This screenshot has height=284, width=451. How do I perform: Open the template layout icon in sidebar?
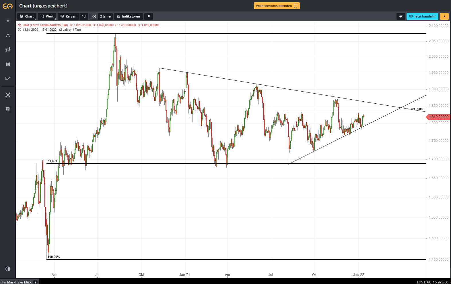pyautogui.click(x=8, y=109)
